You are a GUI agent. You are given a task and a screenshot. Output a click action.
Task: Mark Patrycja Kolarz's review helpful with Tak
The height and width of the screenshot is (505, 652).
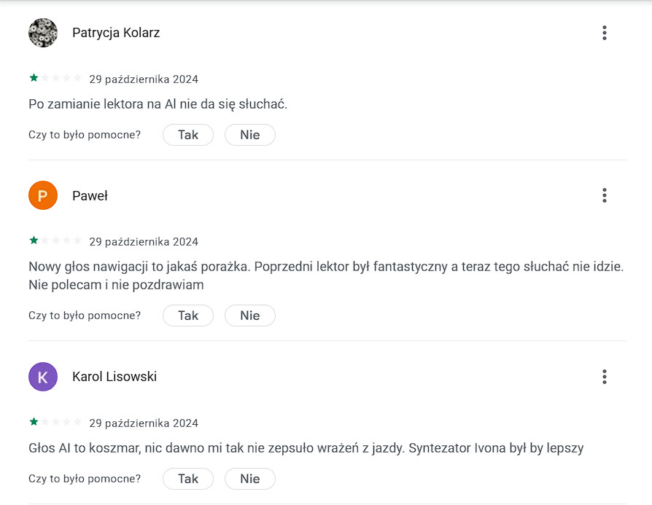188,135
